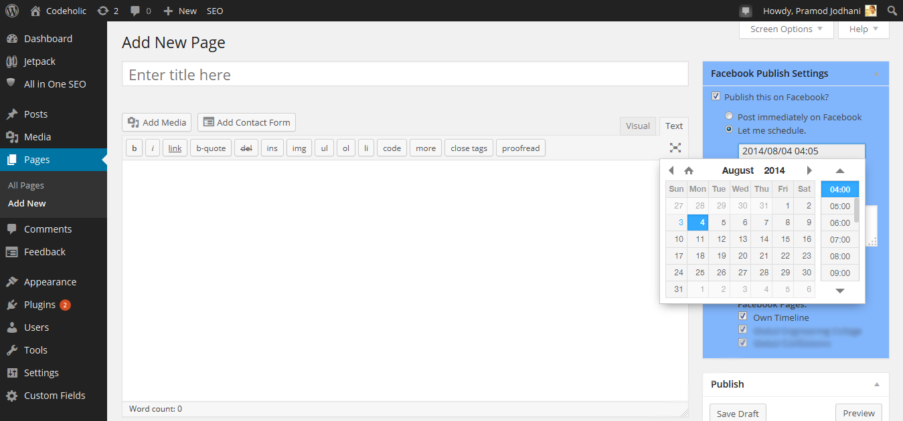Click the Preview button
903x421 pixels.
click(859, 413)
